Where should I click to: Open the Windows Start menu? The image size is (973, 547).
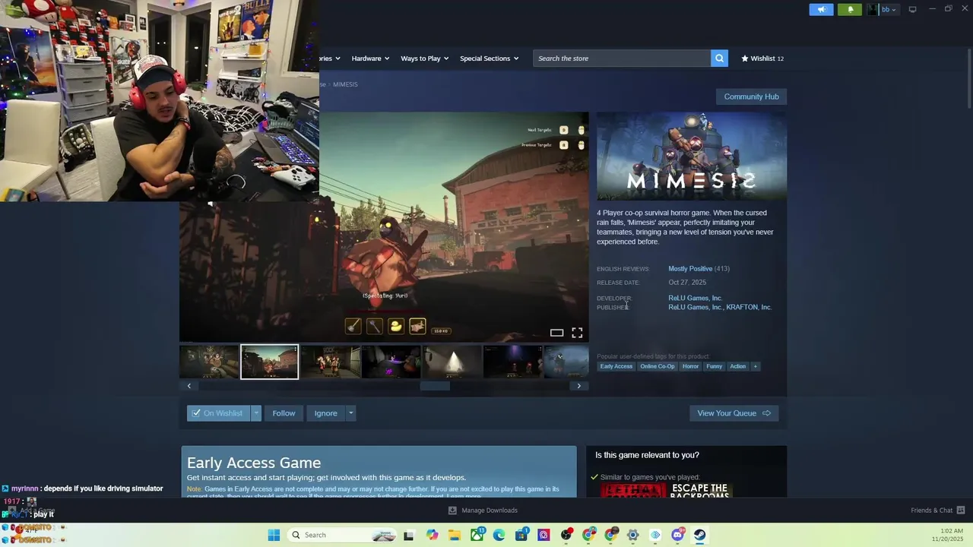274,535
